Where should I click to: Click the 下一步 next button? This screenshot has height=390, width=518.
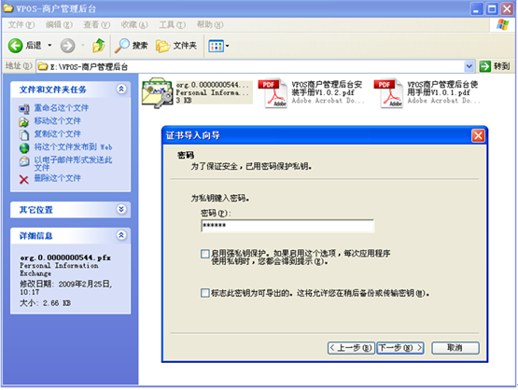coord(400,348)
